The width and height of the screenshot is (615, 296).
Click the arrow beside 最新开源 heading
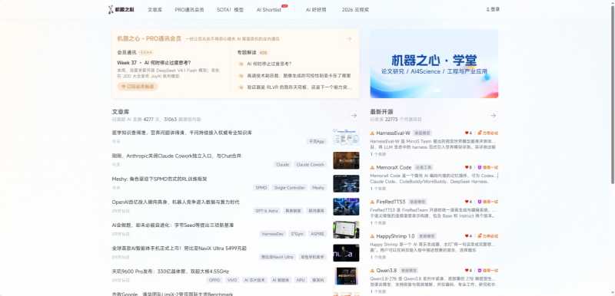tap(494, 116)
